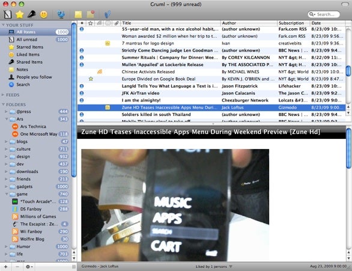Select All unread in sidebar

[x=36, y=40]
